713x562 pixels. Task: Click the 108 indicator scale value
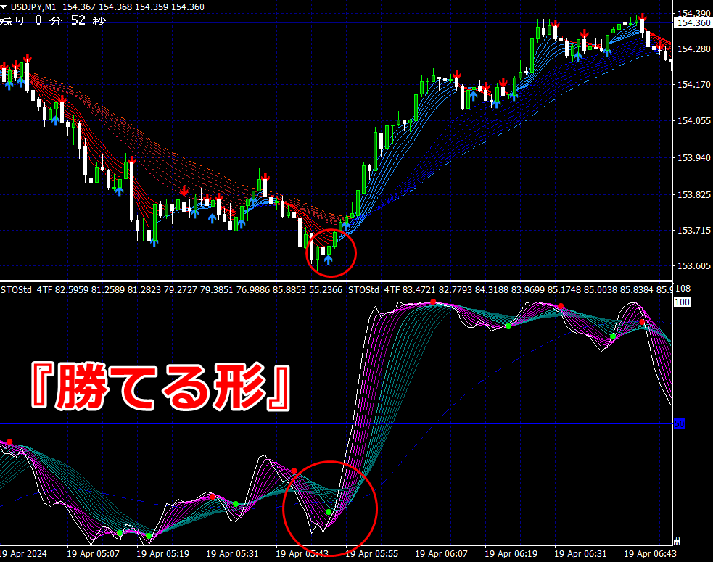point(683,289)
